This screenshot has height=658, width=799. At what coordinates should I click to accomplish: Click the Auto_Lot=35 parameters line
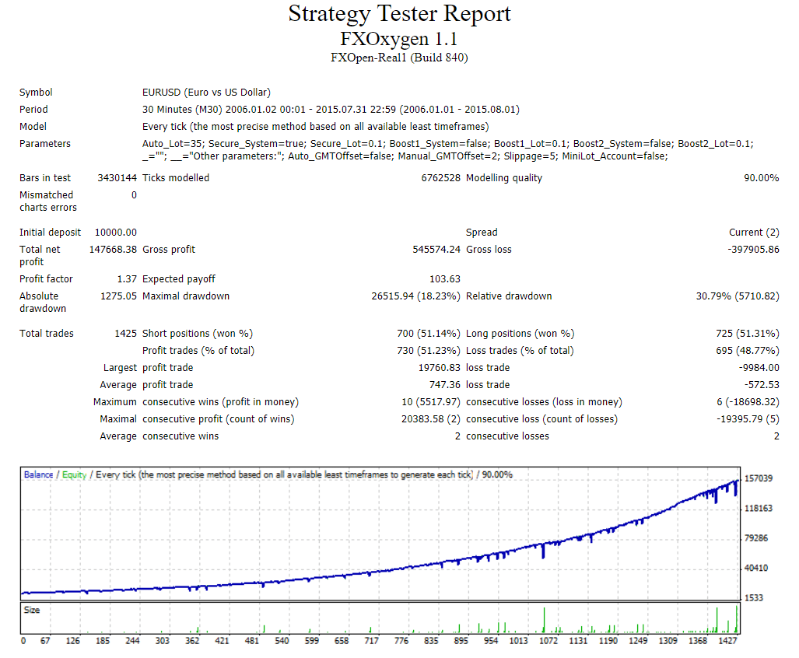coord(447,144)
